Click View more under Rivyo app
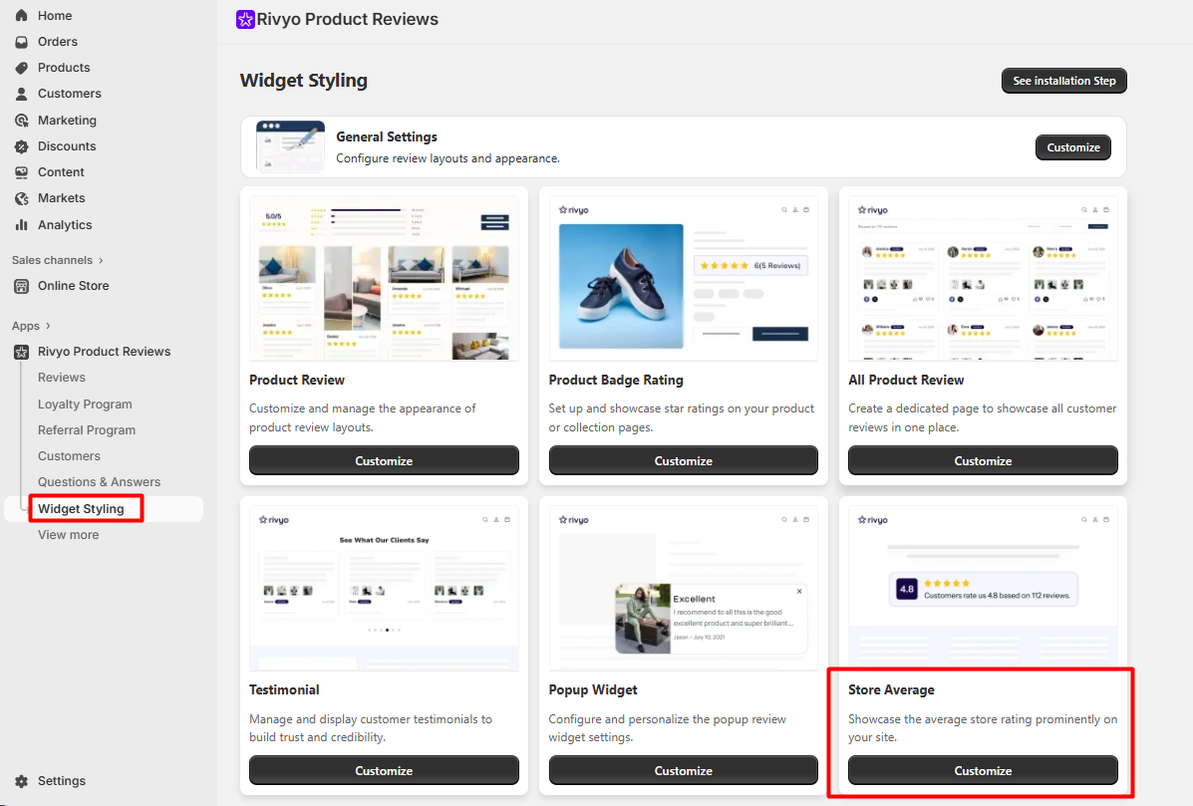This screenshot has width=1193, height=806. tap(69, 535)
